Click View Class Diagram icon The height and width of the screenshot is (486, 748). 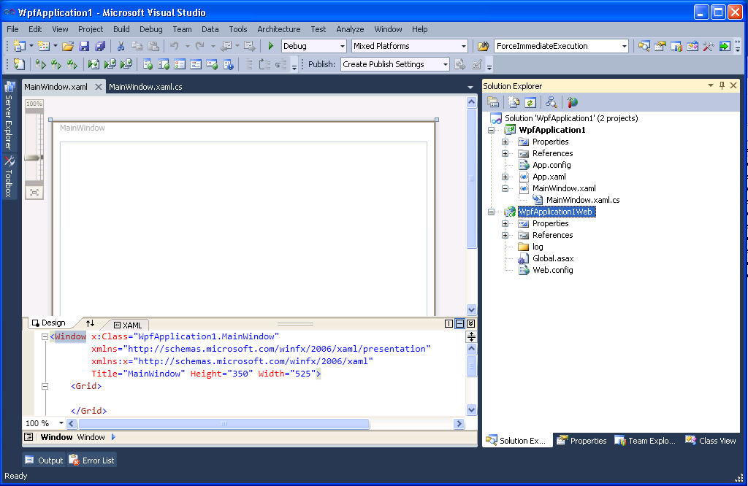551,102
